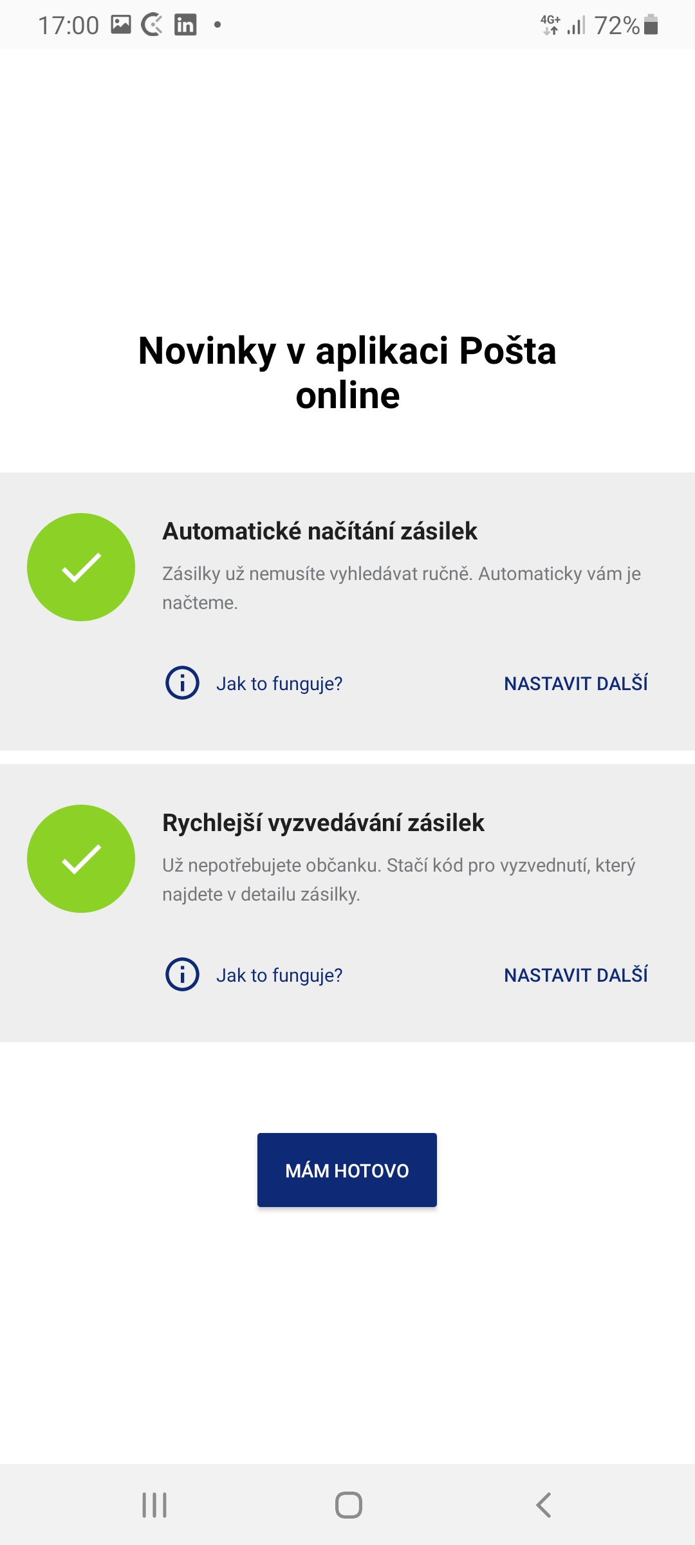This screenshot has height=1545, width=695.
Task: Tap the battery icon in status bar
Action: [651, 25]
